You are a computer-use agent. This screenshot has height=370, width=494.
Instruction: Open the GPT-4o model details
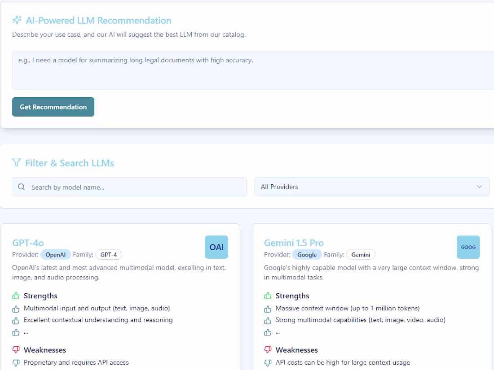(28, 243)
